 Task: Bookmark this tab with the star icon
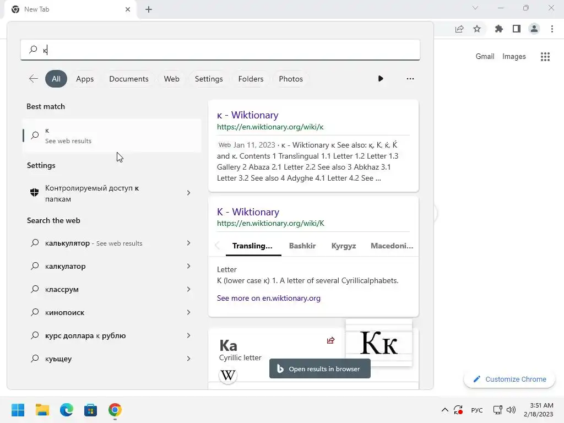(x=477, y=29)
